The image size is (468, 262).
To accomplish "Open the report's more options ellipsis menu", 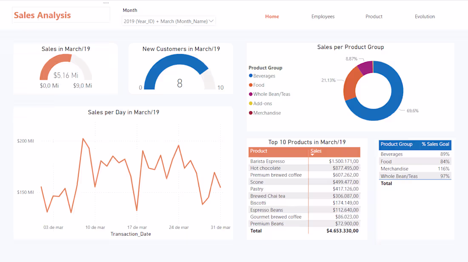I will tap(106, 3).
